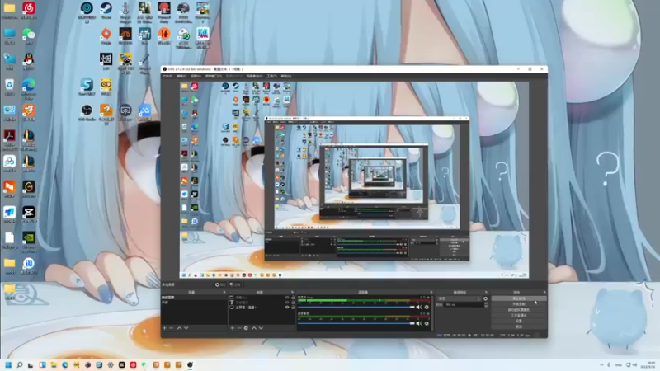Viewport: 660px width, 371px height.
Task: Open the Edit menu in OBS
Action: click(x=181, y=76)
